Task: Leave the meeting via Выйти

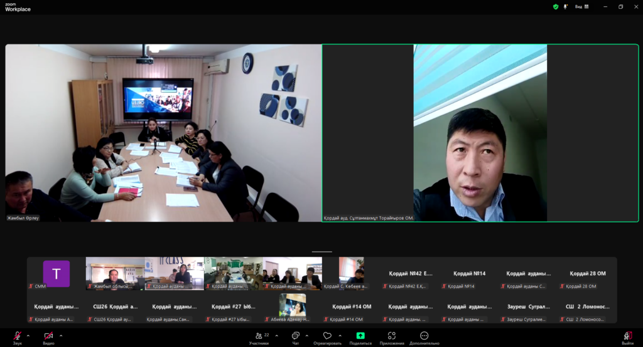Action: (x=627, y=336)
